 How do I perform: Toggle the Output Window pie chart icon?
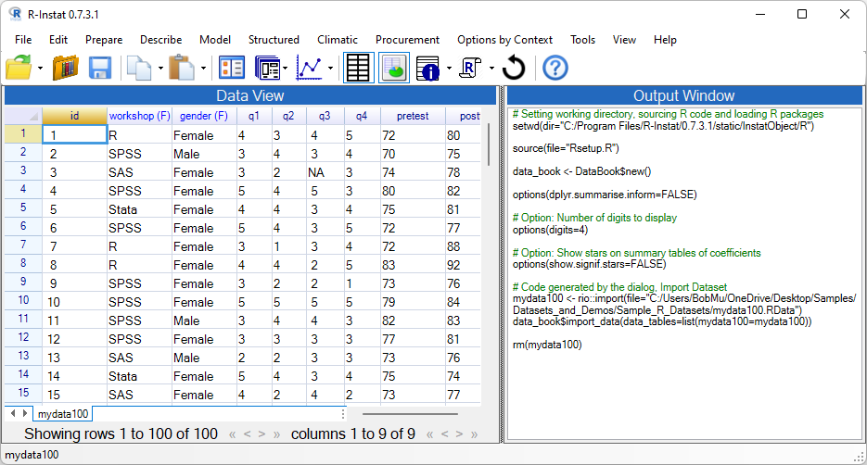pos(394,68)
